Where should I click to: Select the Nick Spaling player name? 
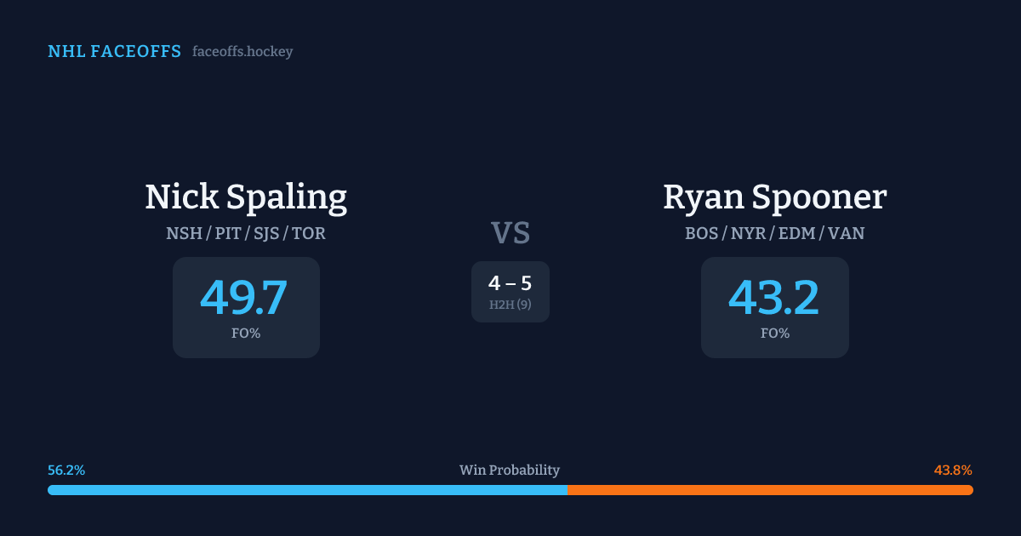click(x=246, y=197)
